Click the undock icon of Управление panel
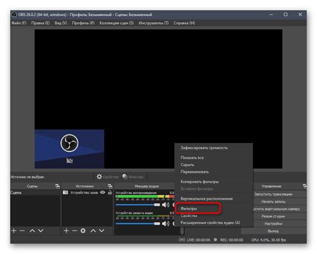Screen dimensions: 317x254 click(x=304, y=186)
